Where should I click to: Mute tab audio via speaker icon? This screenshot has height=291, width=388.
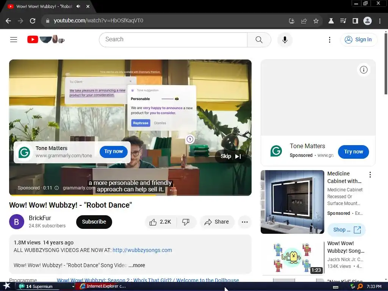point(78,6)
